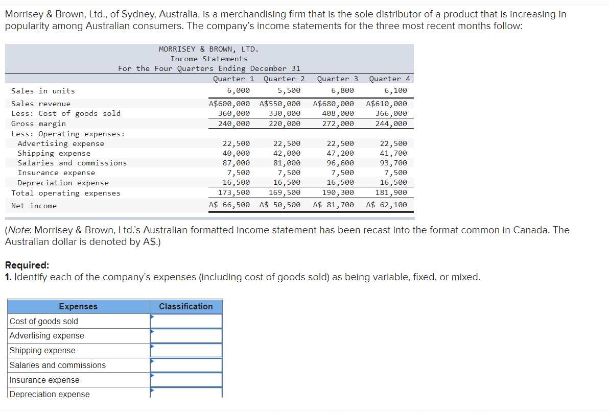Open classification dropdown for Depreciation expense

tap(186, 393)
